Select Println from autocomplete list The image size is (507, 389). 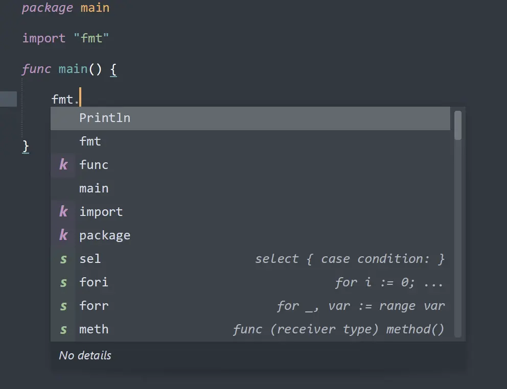coord(105,118)
